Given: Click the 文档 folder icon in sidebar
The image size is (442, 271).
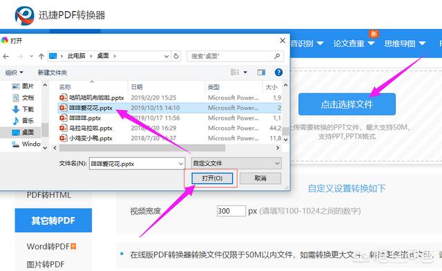Looking at the screenshot, I should [x=16, y=97].
